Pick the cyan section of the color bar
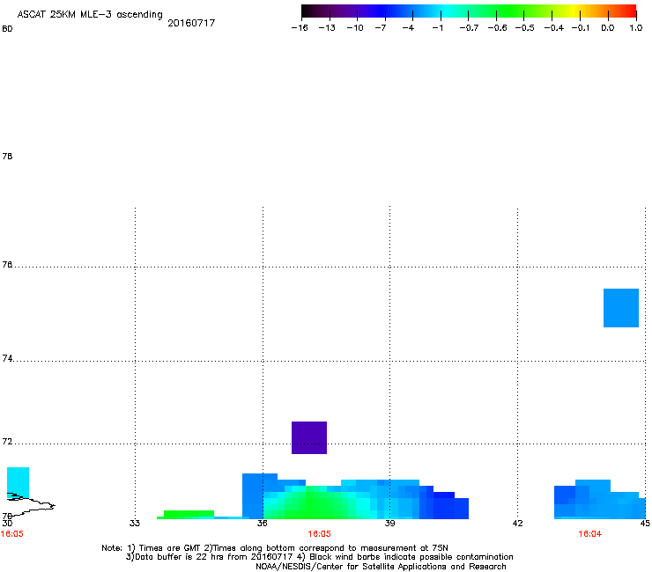Image resolution: width=652 pixels, height=572 pixels. coord(445,11)
